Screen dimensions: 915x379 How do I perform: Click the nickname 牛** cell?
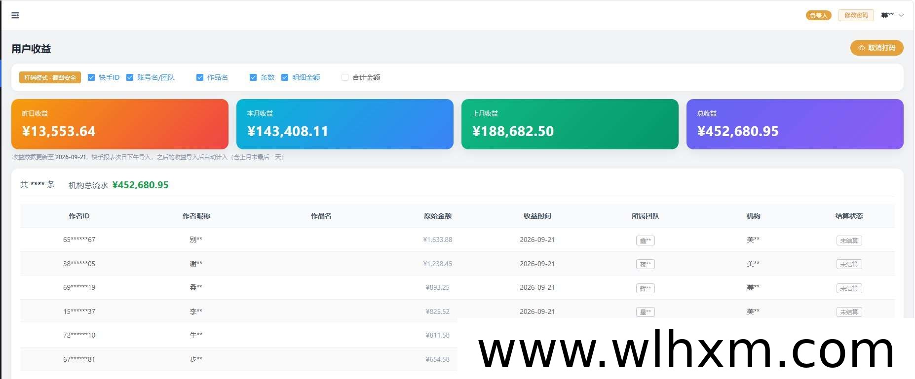[x=196, y=335]
